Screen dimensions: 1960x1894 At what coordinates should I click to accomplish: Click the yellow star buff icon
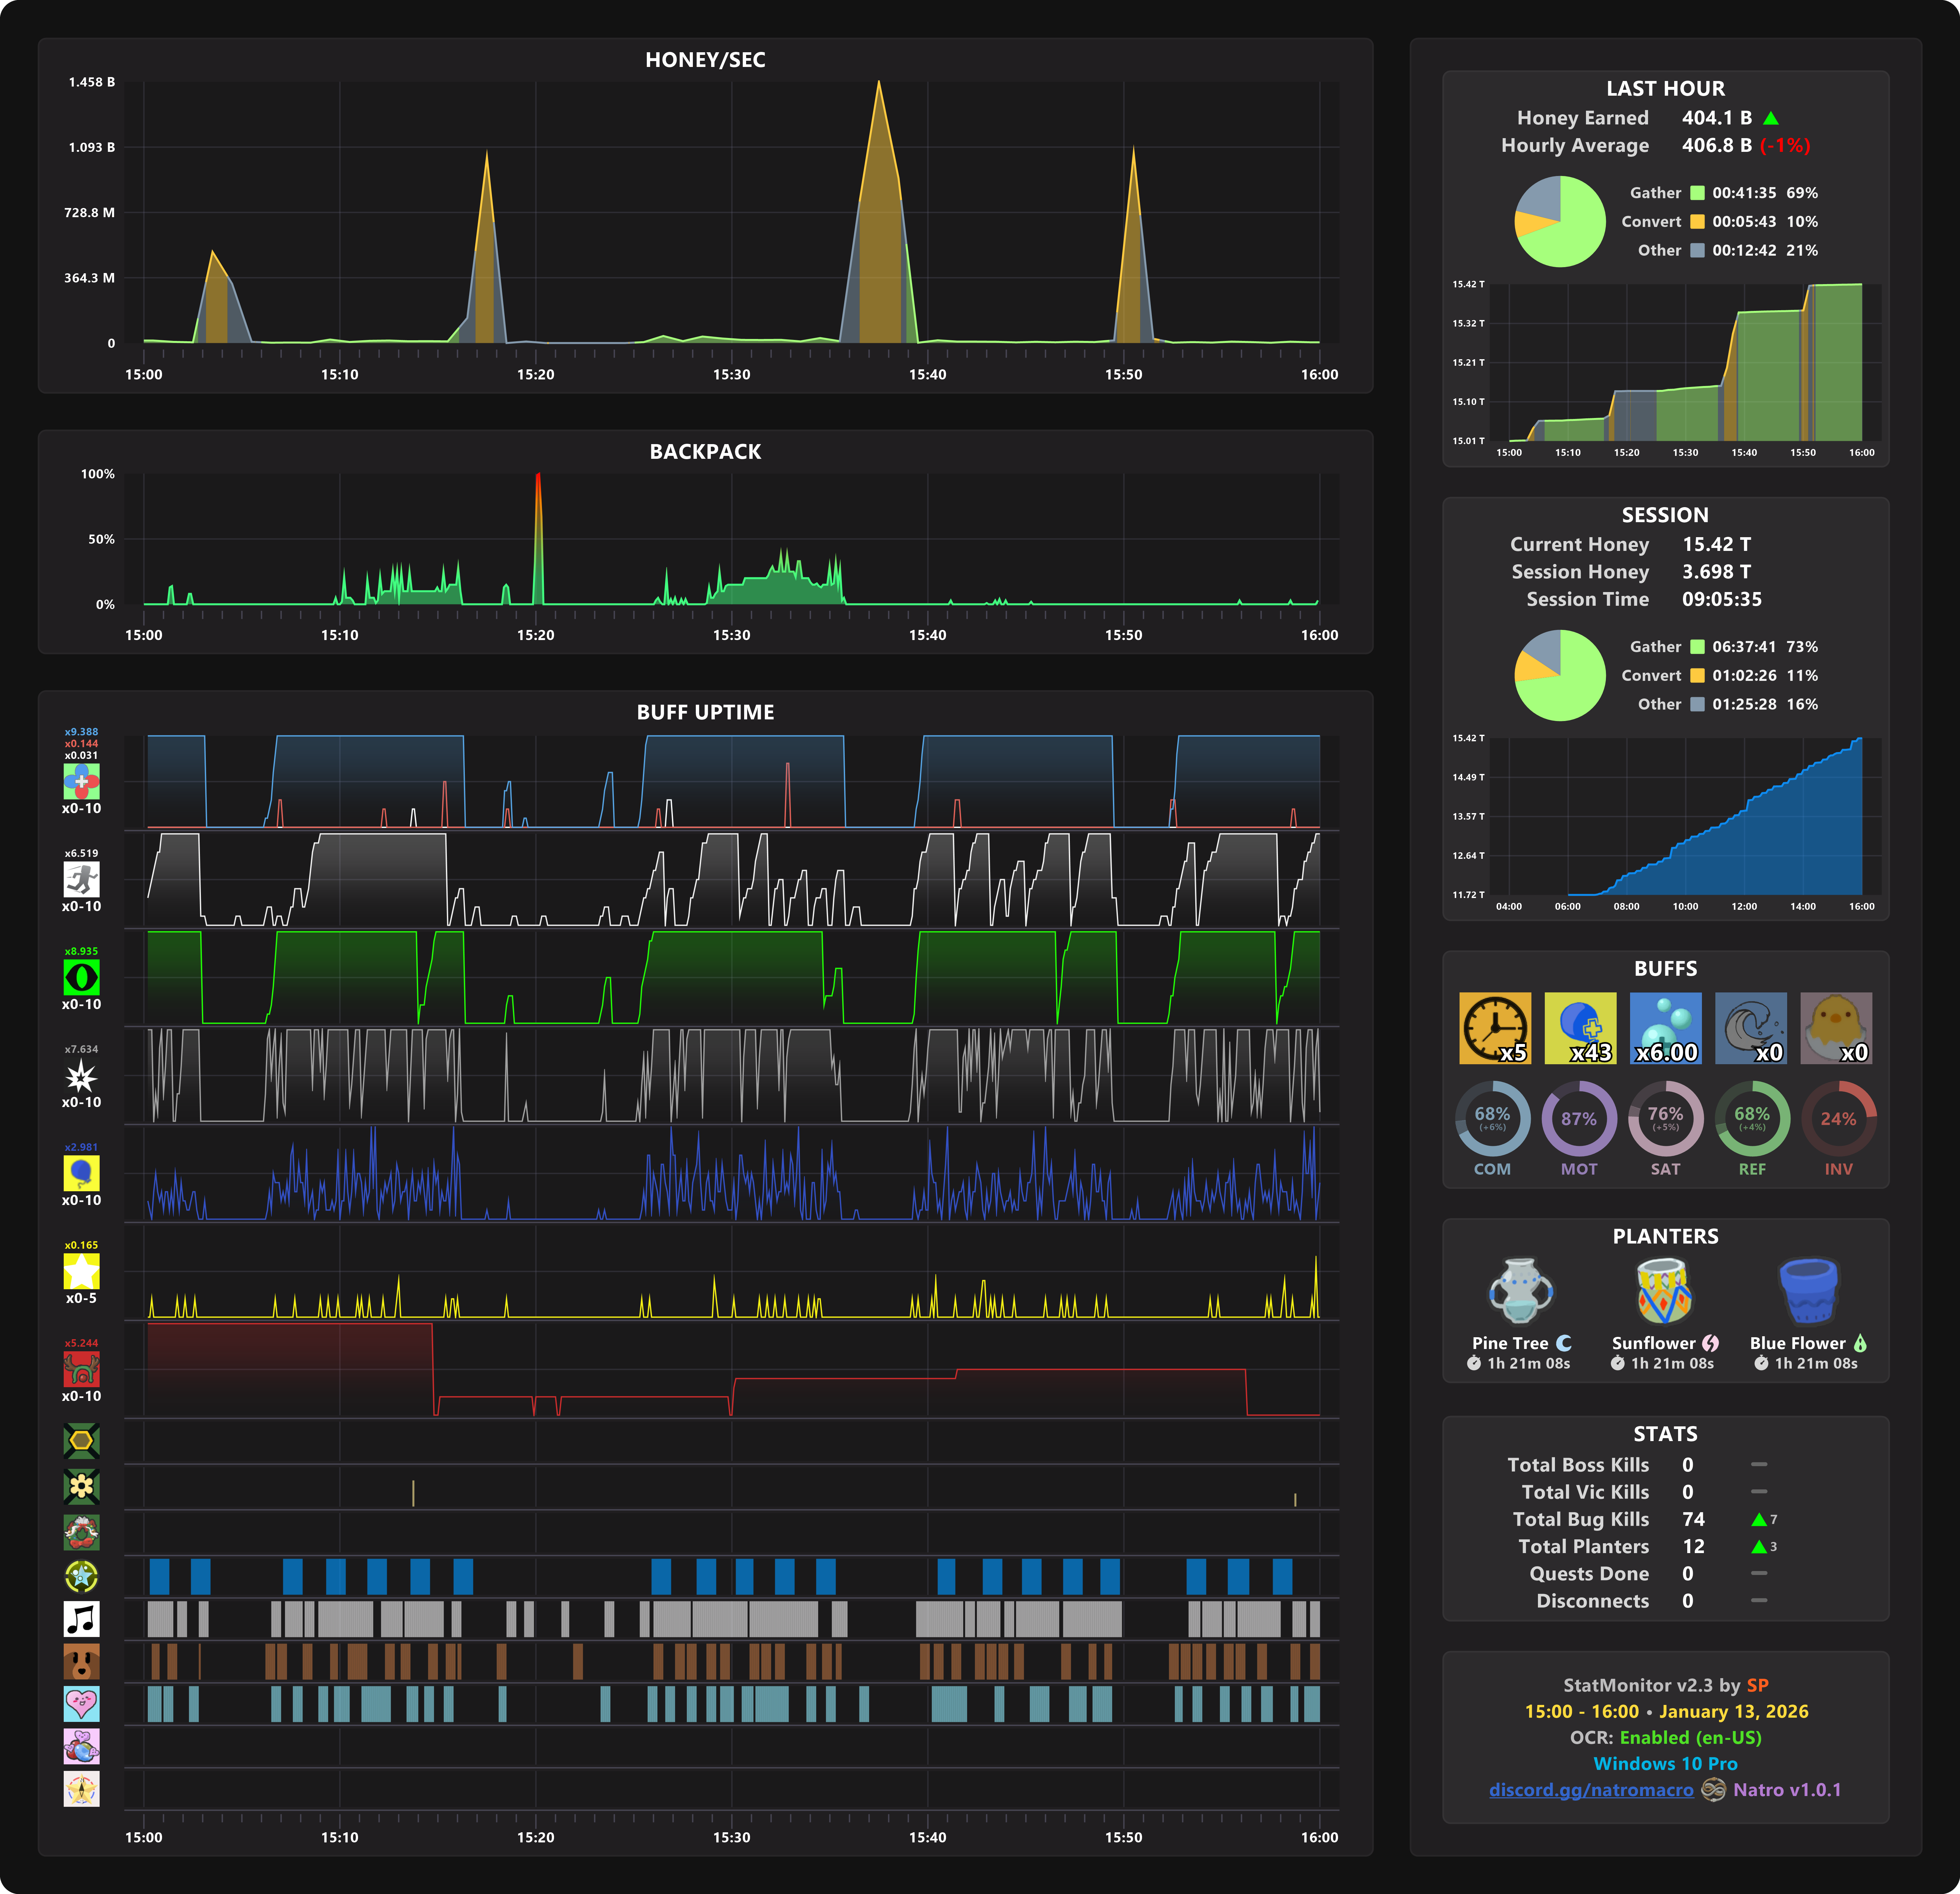pyautogui.click(x=81, y=1271)
